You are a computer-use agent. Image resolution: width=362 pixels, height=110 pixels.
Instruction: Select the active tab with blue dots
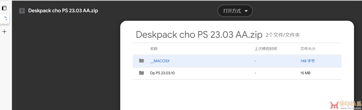(x=5, y=18)
